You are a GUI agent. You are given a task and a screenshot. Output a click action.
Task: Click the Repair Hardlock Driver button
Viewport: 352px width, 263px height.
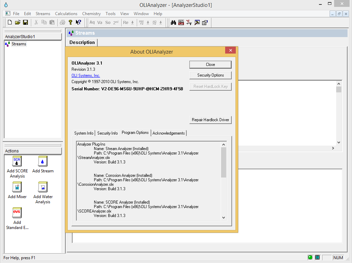pyautogui.click(x=210, y=120)
